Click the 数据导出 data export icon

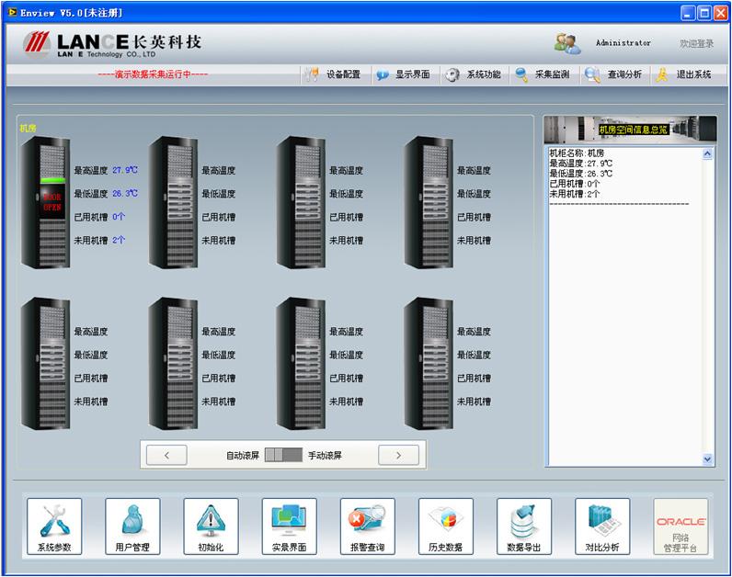[x=524, y=526]
